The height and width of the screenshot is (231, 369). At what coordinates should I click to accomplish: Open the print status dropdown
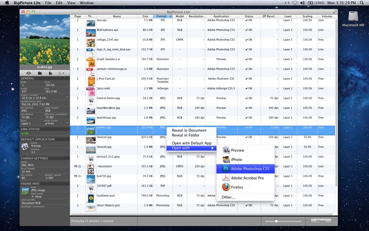67,123
